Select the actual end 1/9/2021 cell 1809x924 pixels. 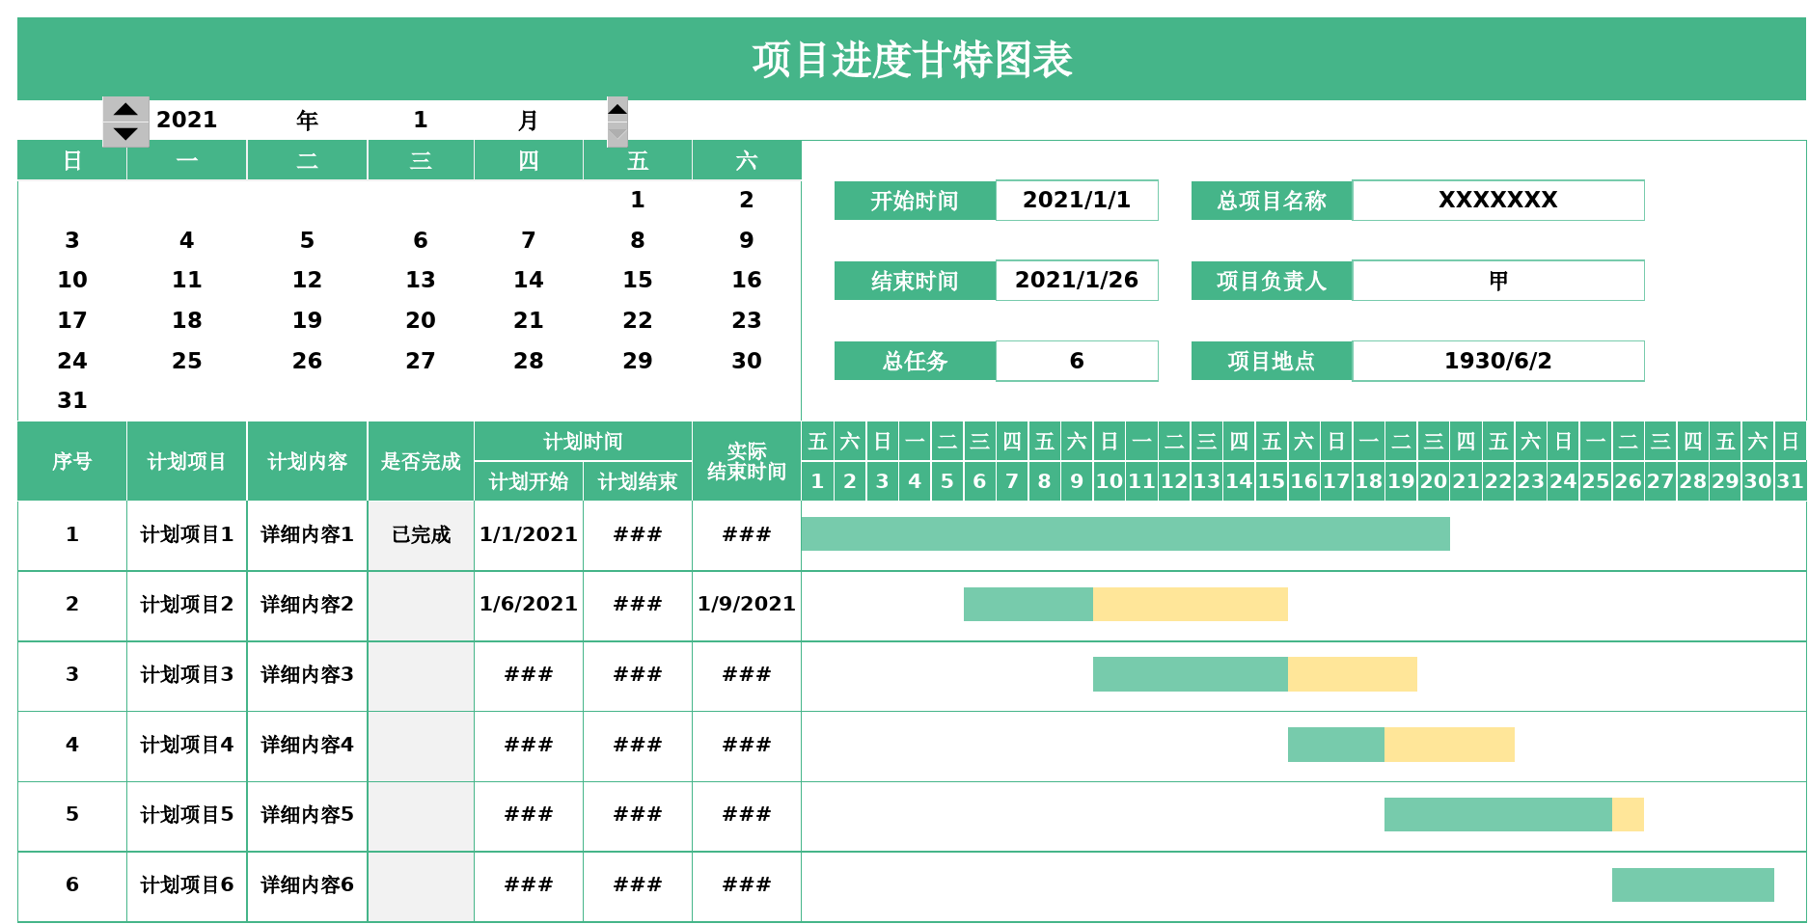pyautogui.click(x=747, y=605)
